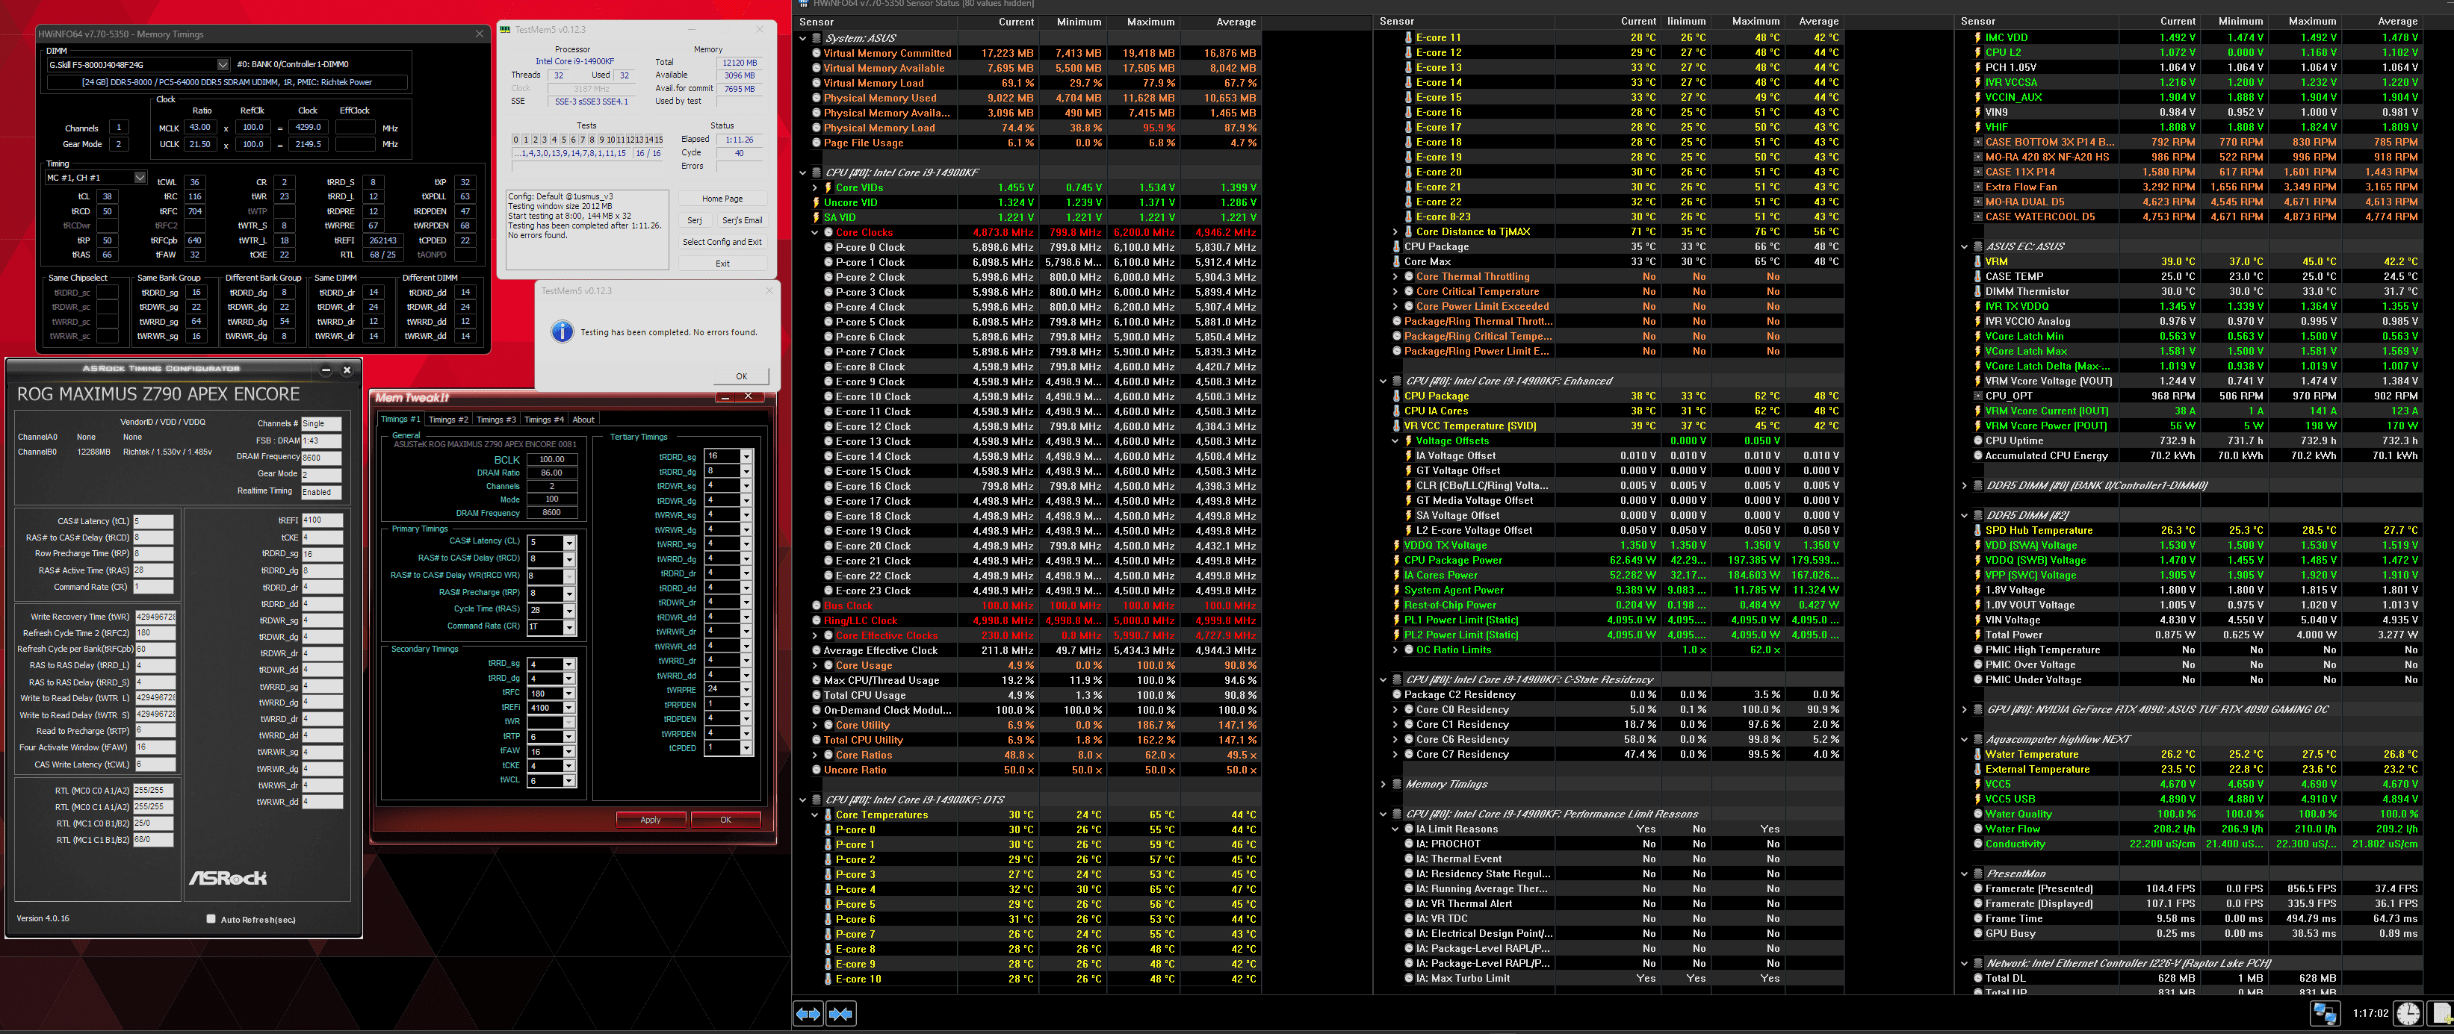
Task: Click Exit button in TestMem5
Action: click(722, 264)
